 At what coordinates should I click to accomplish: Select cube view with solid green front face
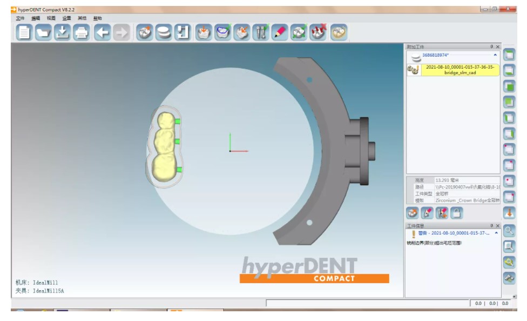(x=509, y=86)
